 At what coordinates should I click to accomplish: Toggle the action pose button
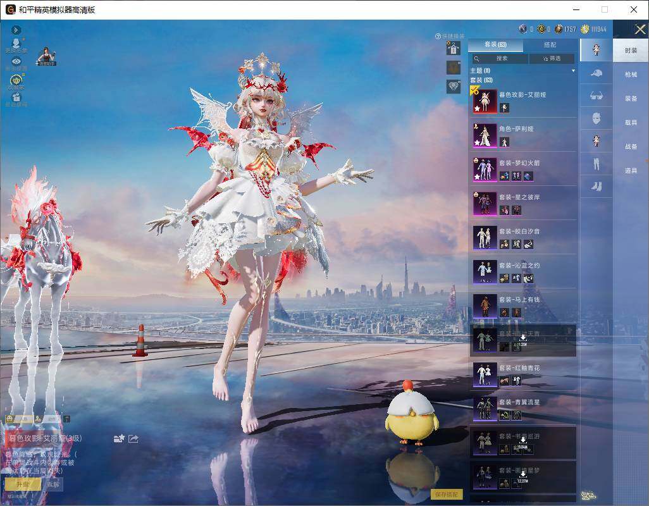coord(47,419)
